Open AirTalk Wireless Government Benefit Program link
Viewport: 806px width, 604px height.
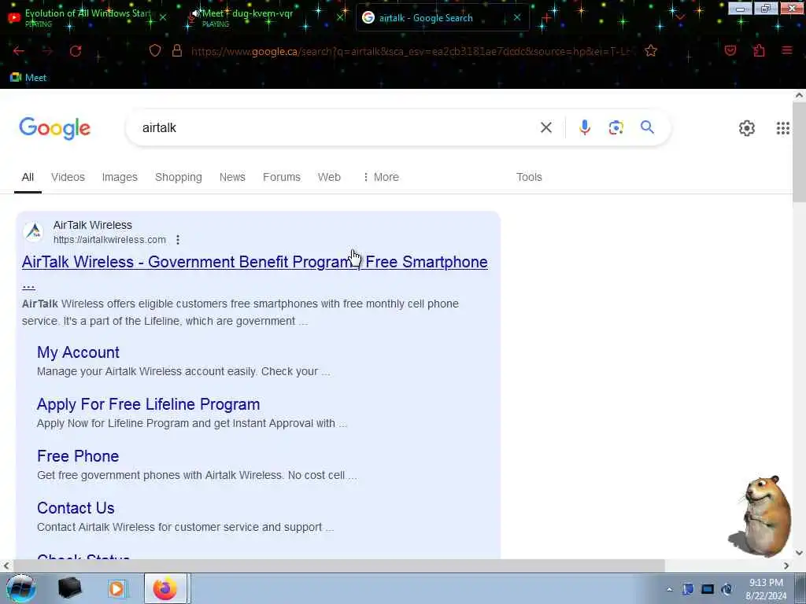(254, 262)
